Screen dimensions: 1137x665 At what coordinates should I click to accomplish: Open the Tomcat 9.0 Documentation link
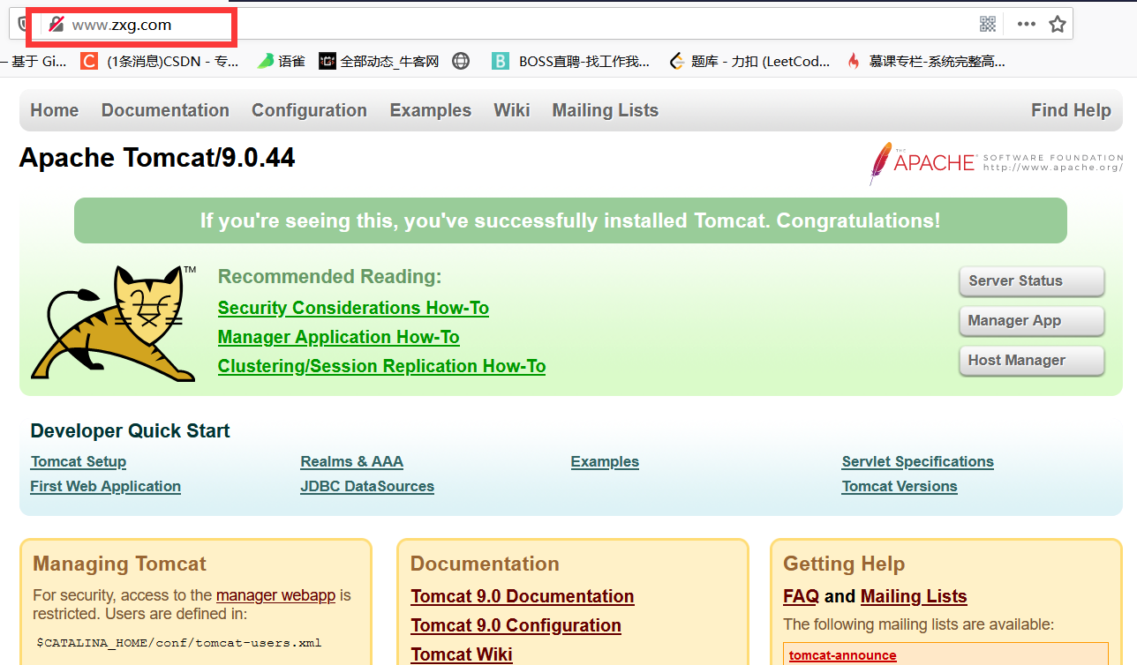coord(523,596)
